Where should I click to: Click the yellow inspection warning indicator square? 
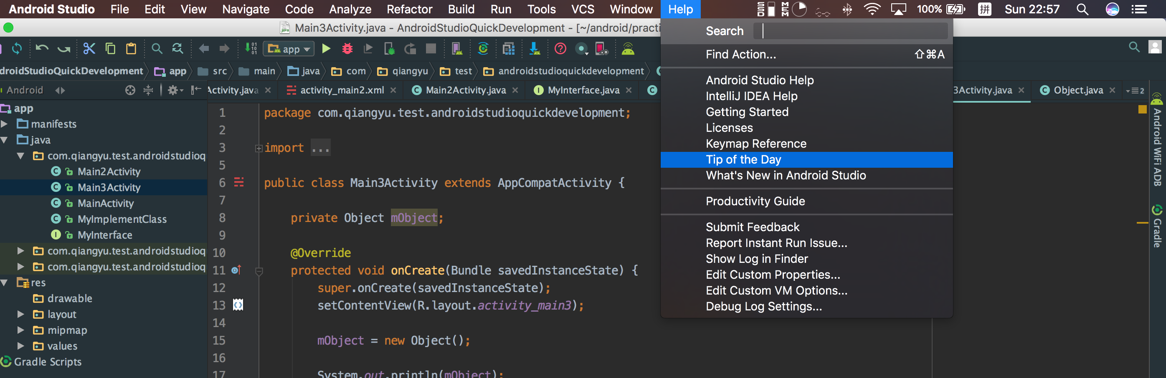pyautogui.click(x=1142, y=109)
